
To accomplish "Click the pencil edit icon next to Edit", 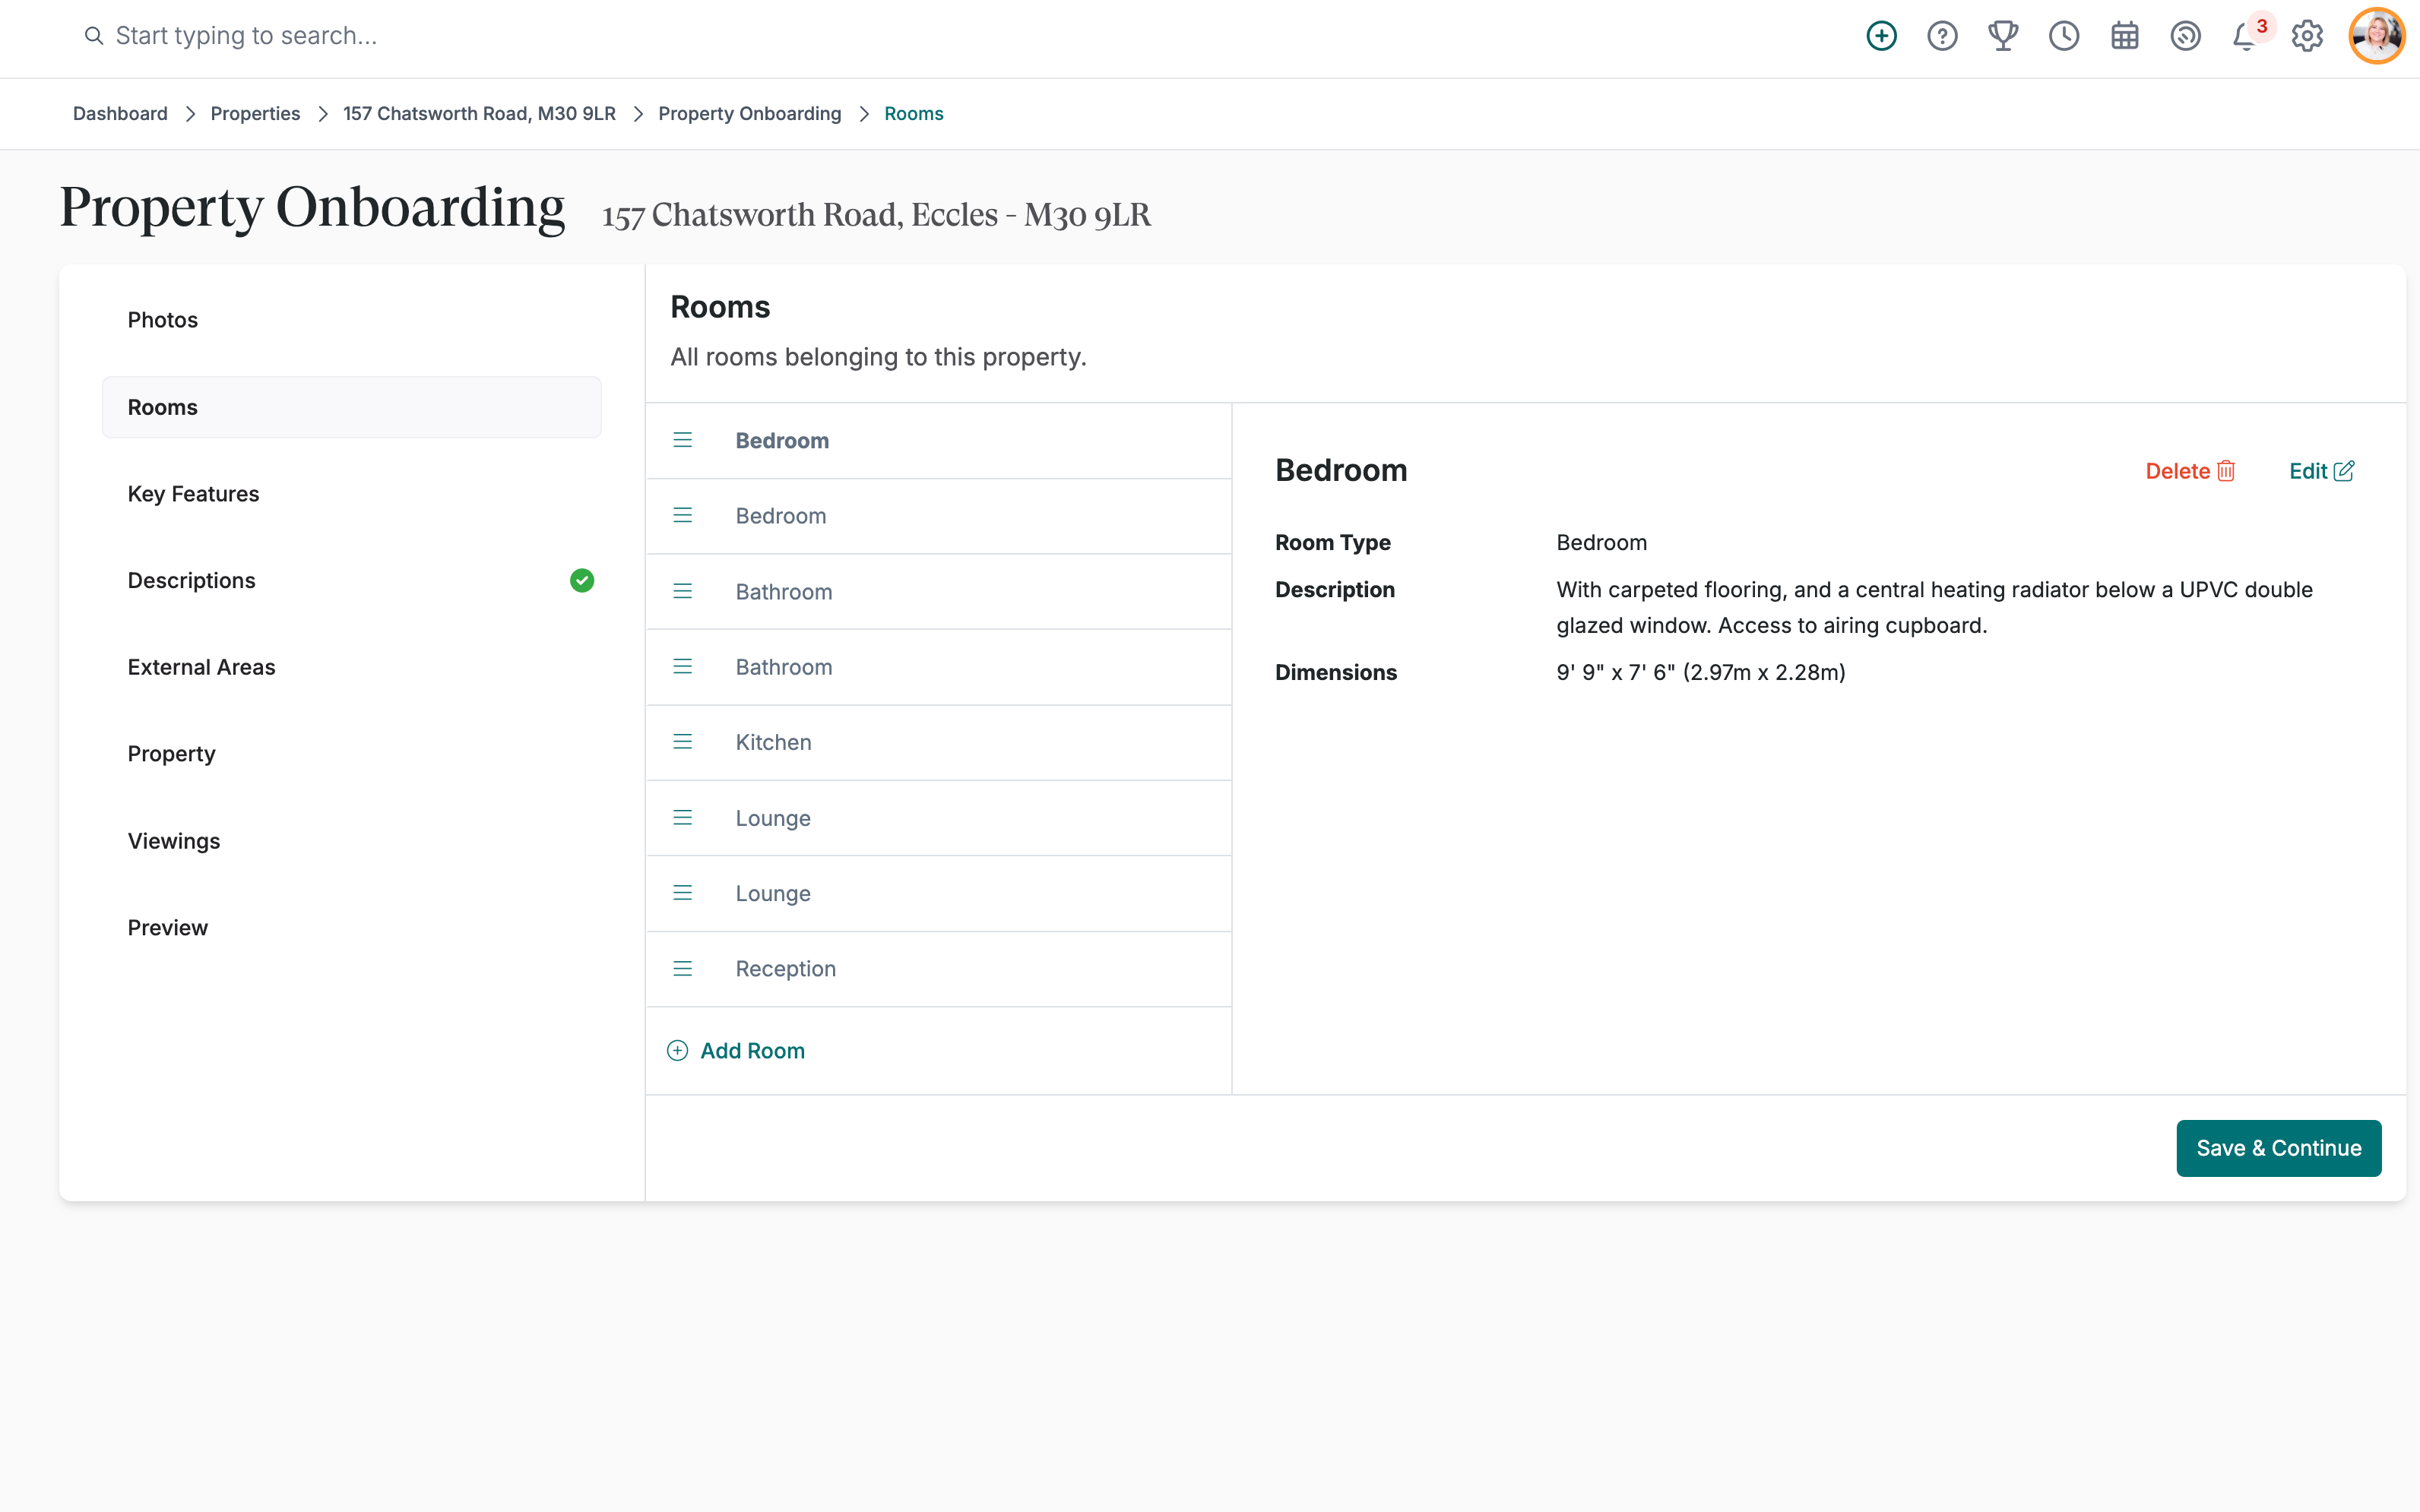I will click(2344, 471).
